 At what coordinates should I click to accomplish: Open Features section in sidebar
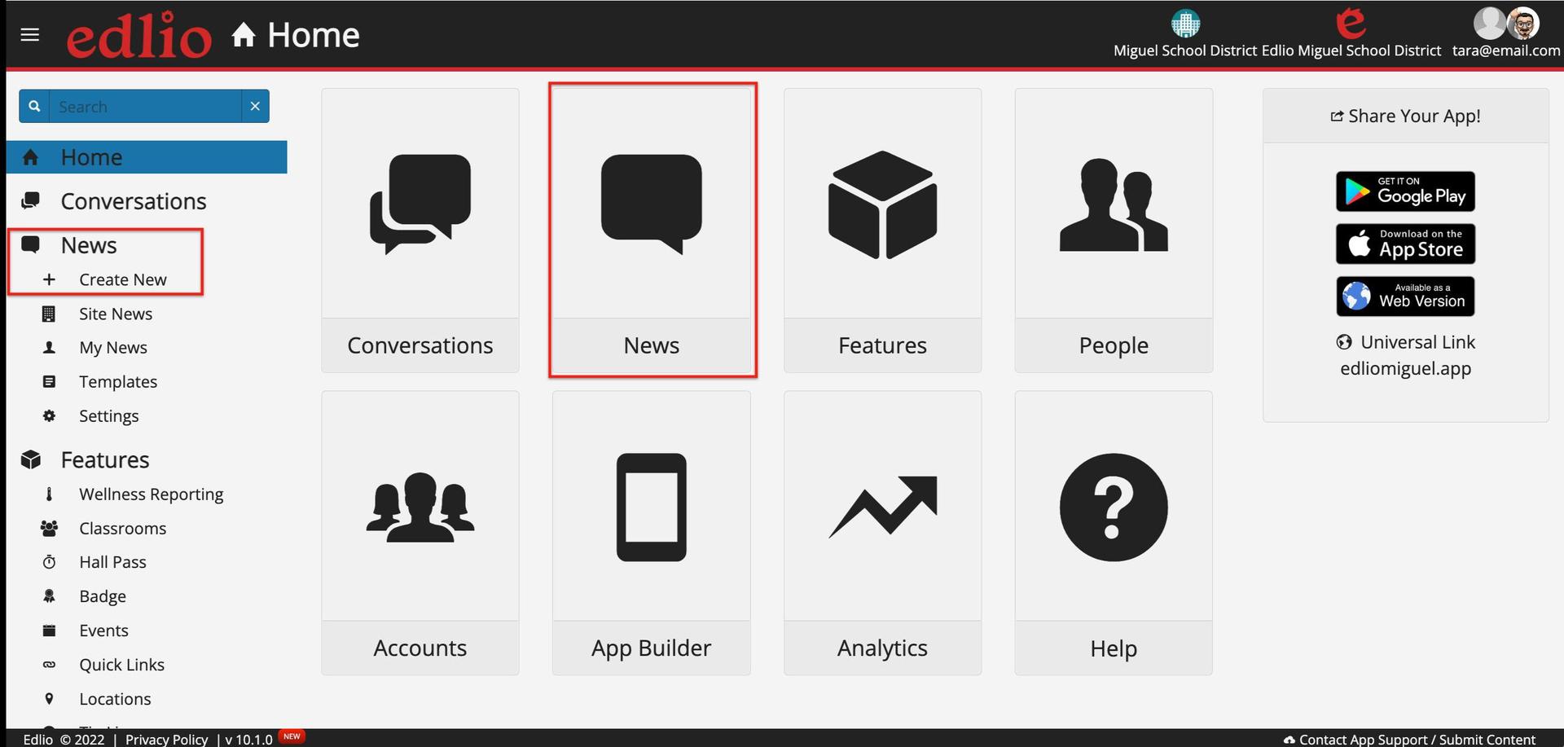click(105, 460)
